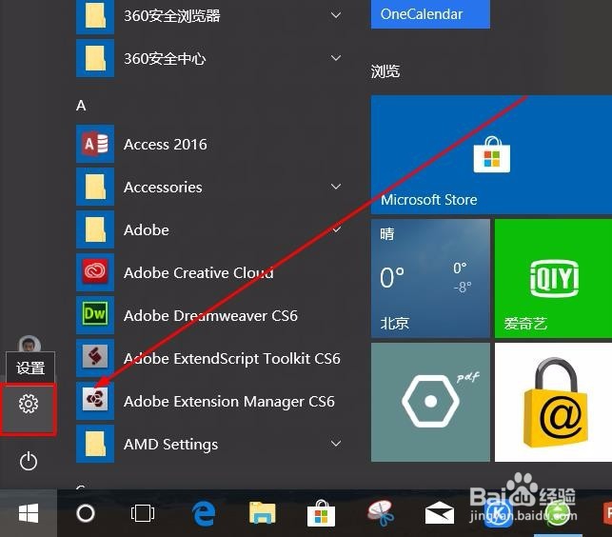Select the Accessories text label
Image resolution: width=612 pixels, height=537 pixels.
coord(163,187)
